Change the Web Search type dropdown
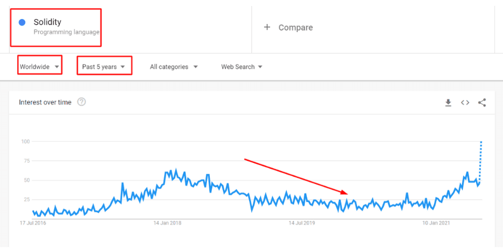The width and height of the screenshot is (503, 251). point(242,67)
